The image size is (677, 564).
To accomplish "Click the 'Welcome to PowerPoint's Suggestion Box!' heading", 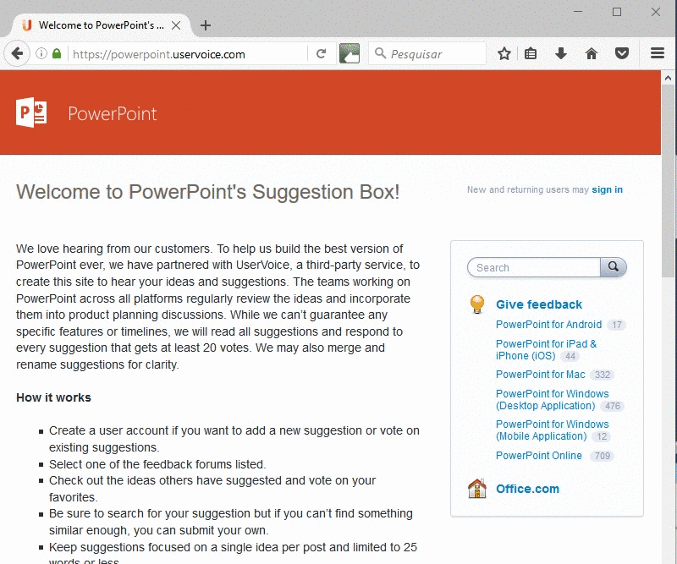I will (x=207, y=192).
